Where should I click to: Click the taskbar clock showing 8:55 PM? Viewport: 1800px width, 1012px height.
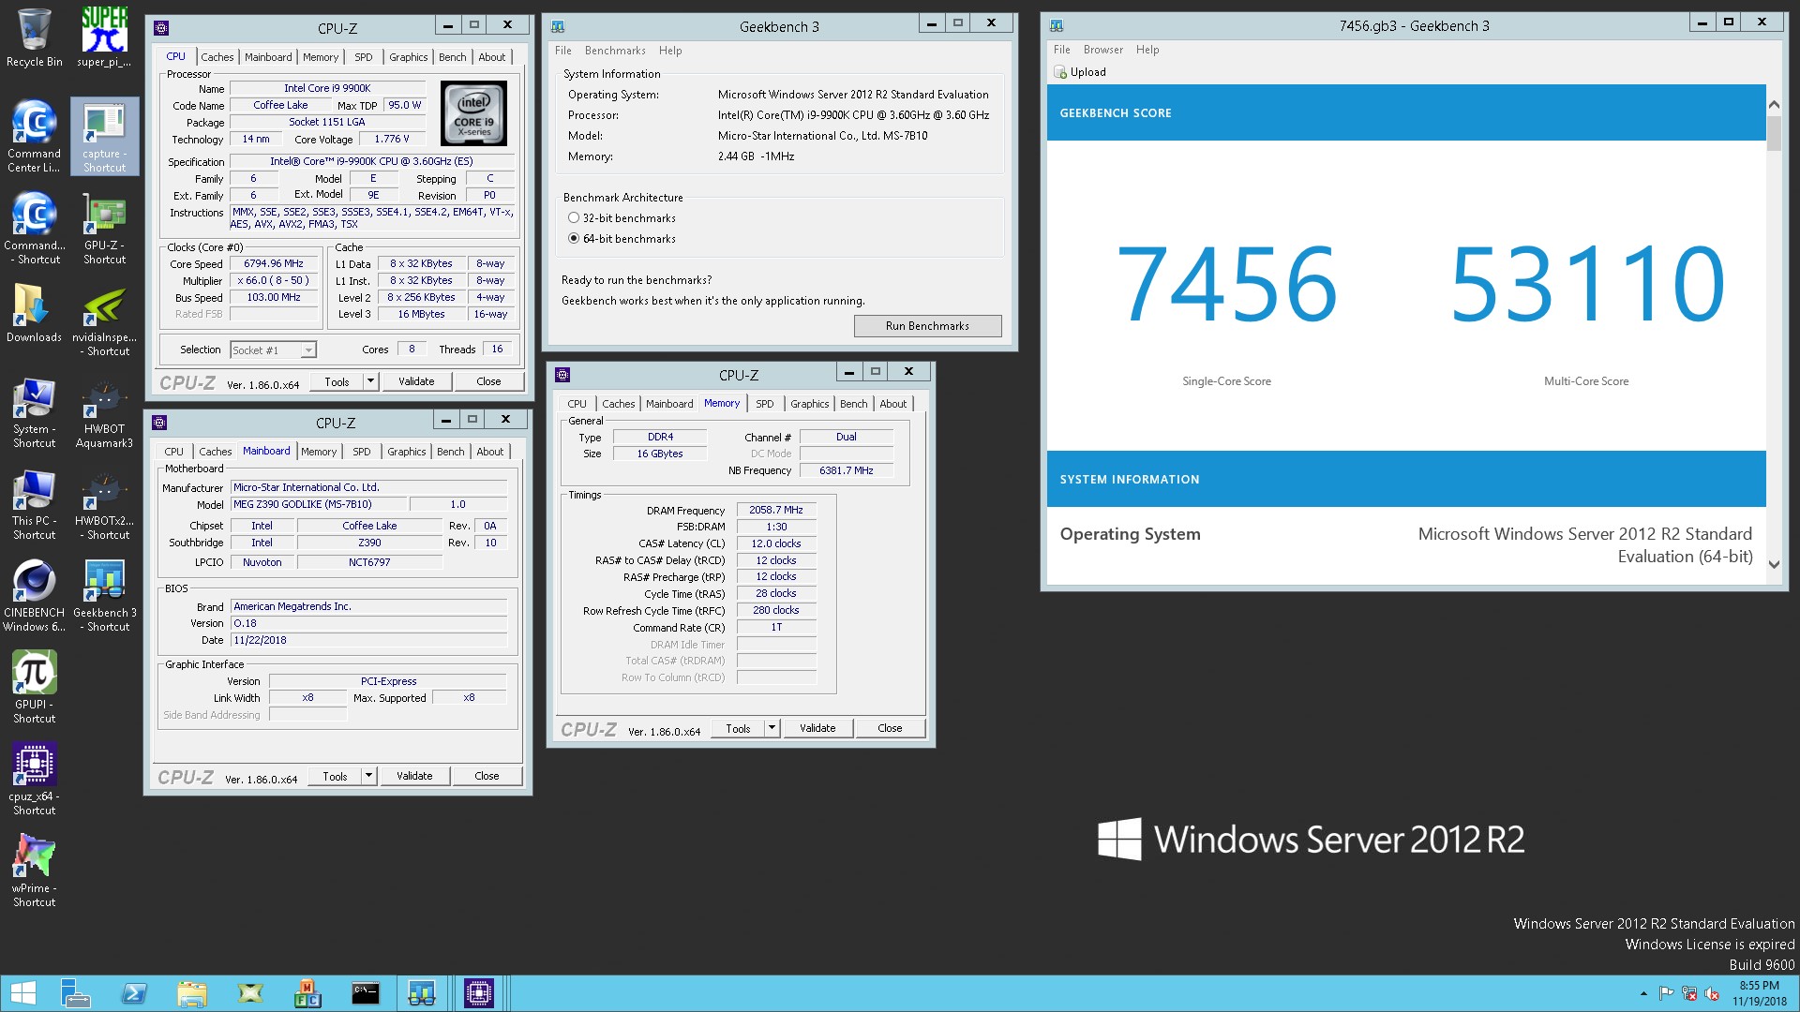click(x=1760, y=993)
